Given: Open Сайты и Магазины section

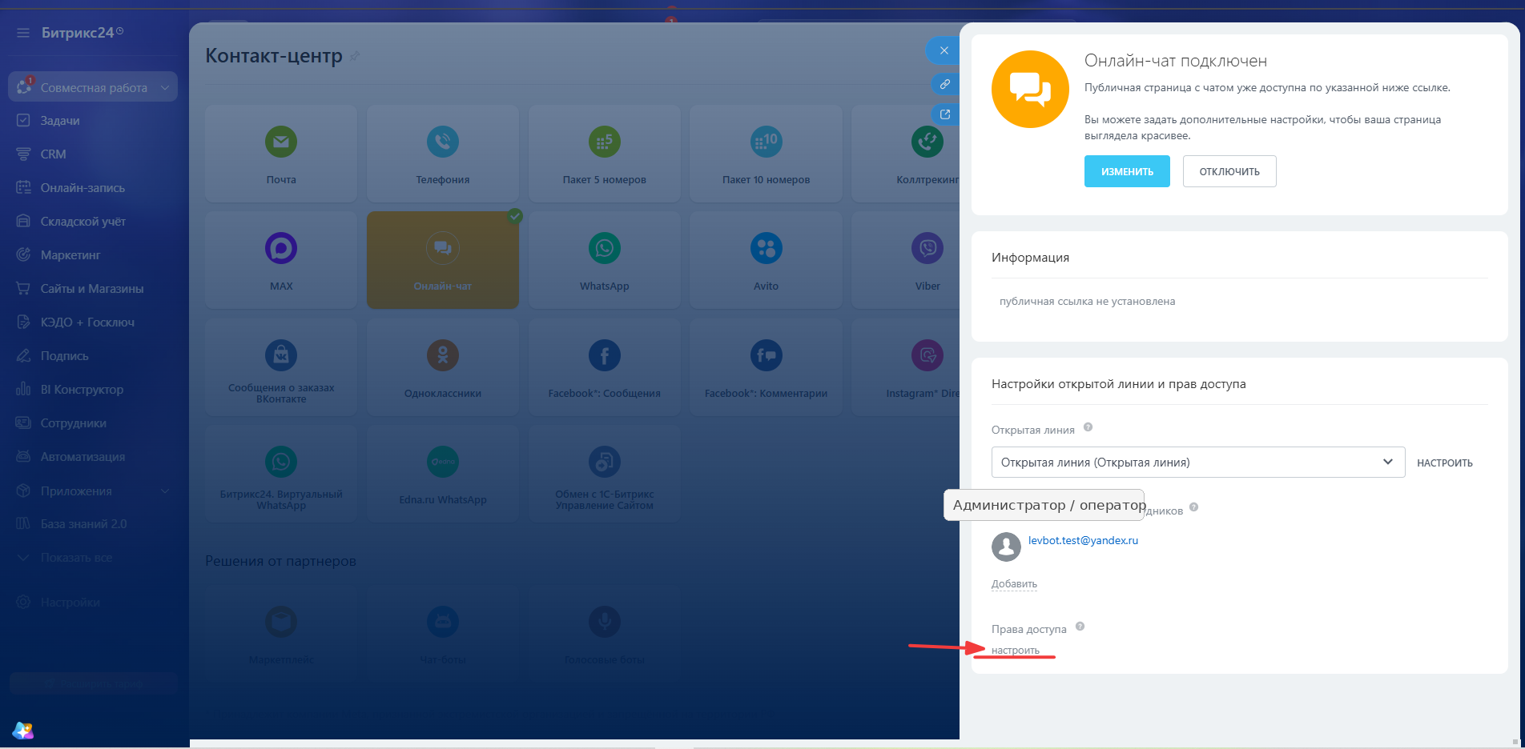Looking at the screenshot, I should pos(92,289).
